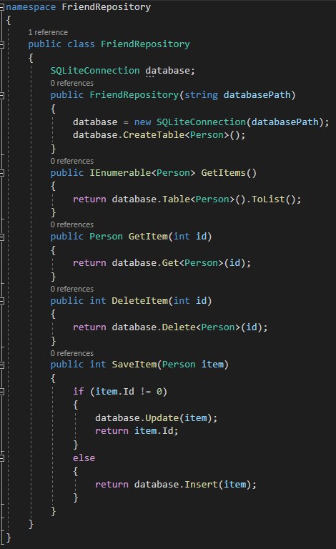Collapse the GetItems method outline

1,173
